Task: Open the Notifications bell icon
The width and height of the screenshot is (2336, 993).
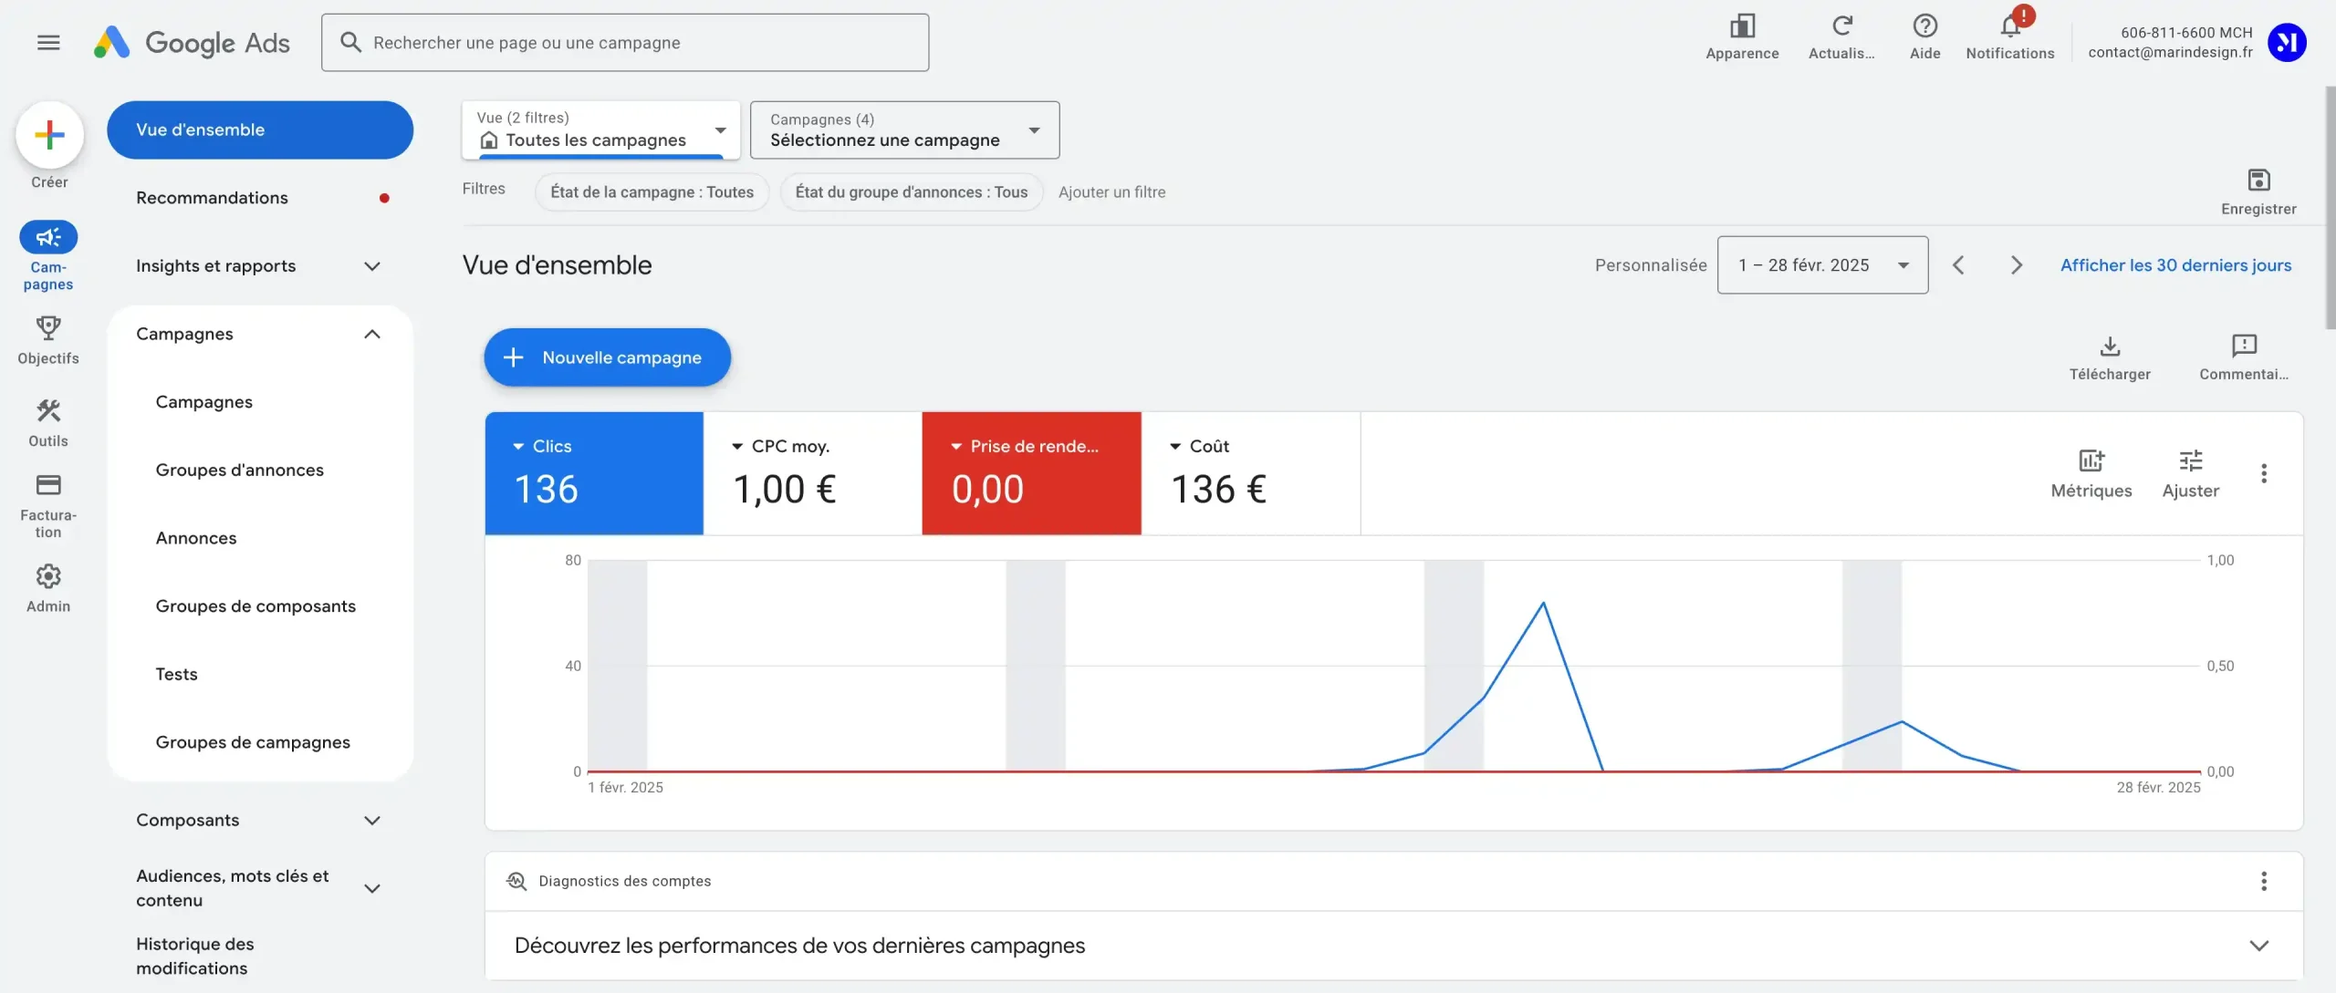Action: point(2009,27)
